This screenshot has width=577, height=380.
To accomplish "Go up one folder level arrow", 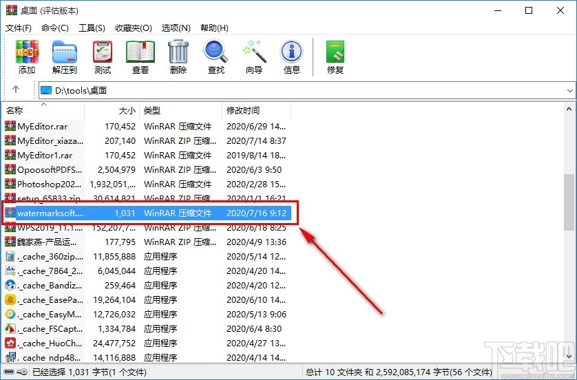I will pyautogui.click(x=15, y=89).
